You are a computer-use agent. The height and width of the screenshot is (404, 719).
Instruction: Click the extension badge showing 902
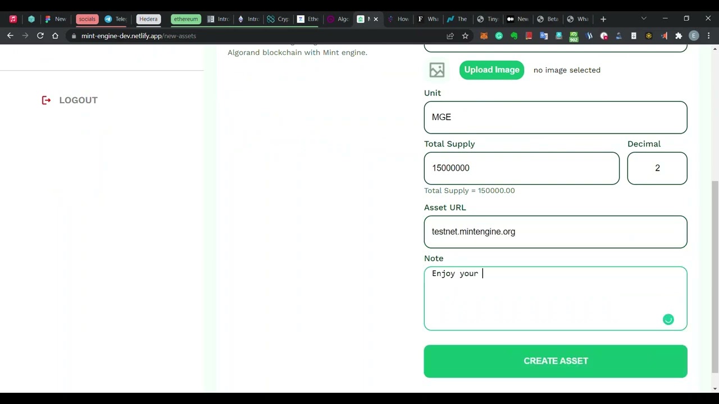[574, 36]
